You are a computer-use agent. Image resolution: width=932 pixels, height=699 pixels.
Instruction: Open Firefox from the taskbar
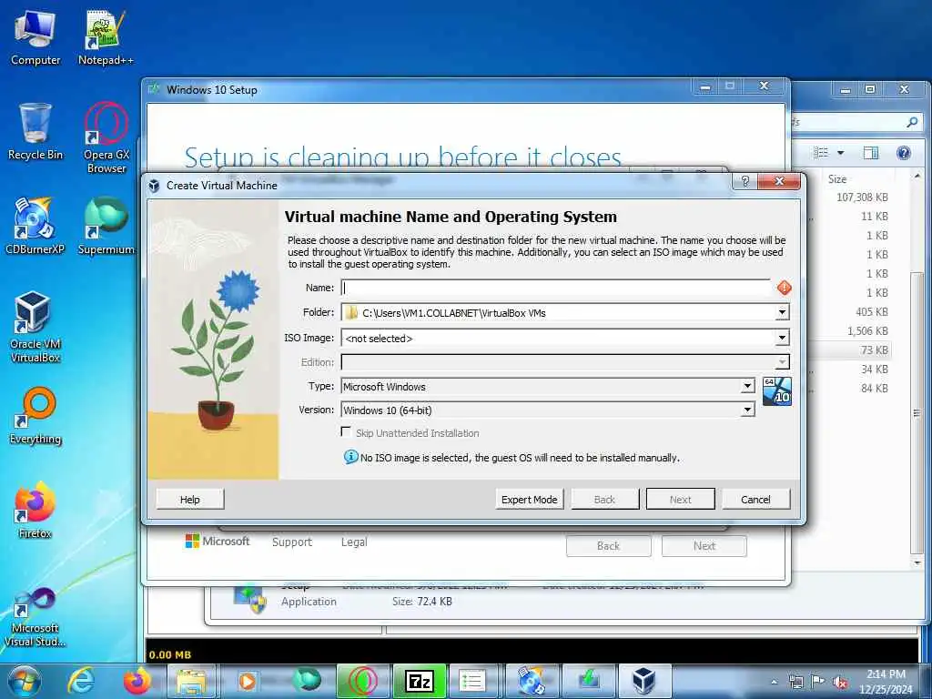coord(137,681)
